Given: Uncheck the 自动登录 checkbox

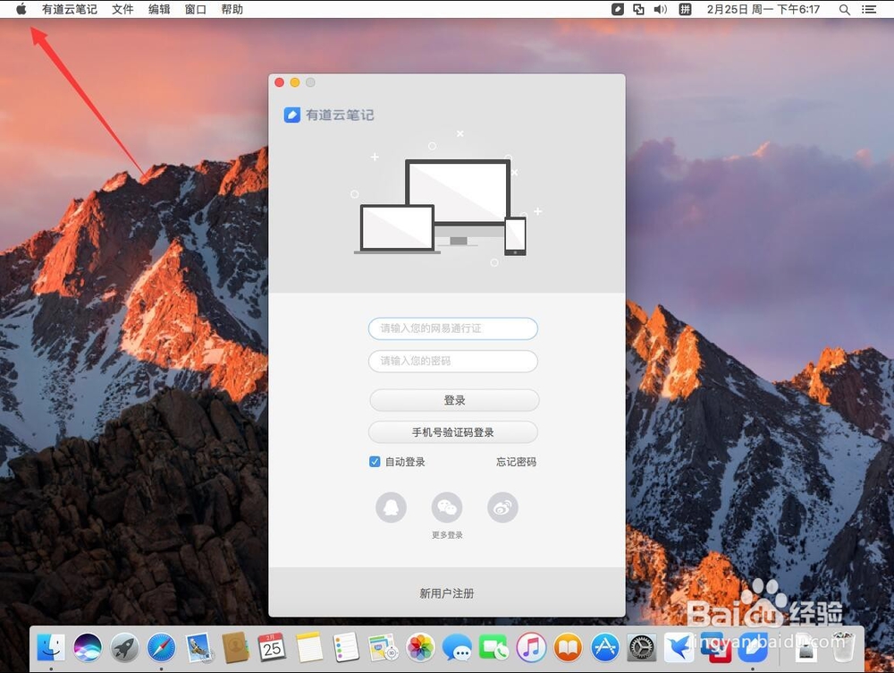Looking at the screenshot, I should coord(375,462).
